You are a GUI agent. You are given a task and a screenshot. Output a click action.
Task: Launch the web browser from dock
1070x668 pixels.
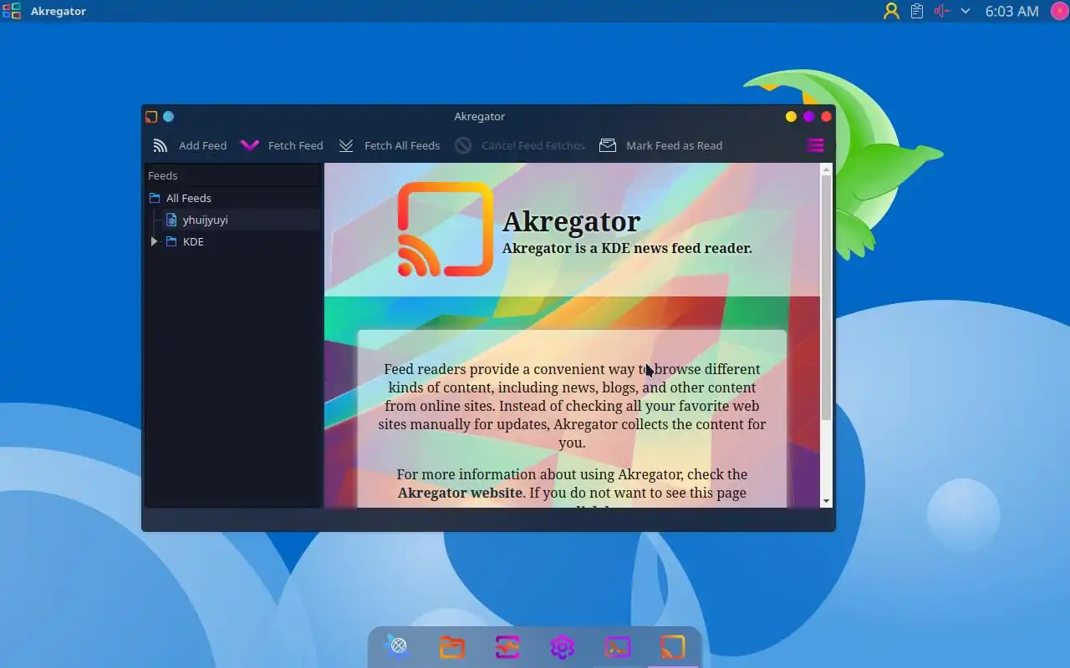coord(399,646)
